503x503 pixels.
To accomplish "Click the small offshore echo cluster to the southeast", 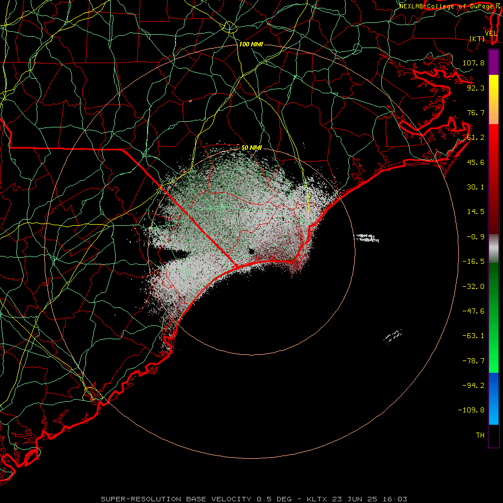I will click(x=393, y=336).
